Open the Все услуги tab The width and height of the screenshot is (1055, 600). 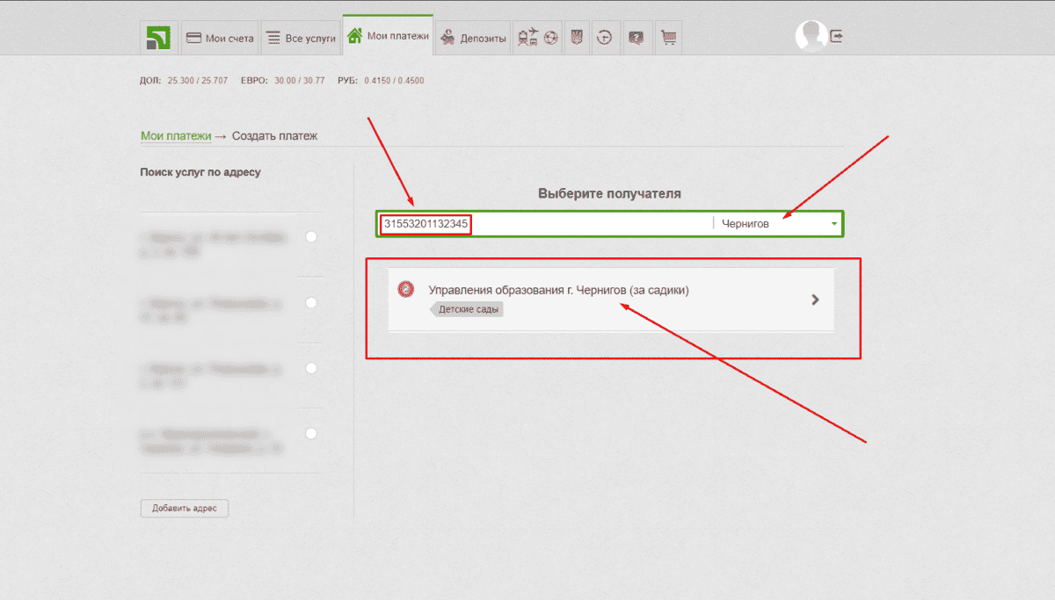(301, 38)
